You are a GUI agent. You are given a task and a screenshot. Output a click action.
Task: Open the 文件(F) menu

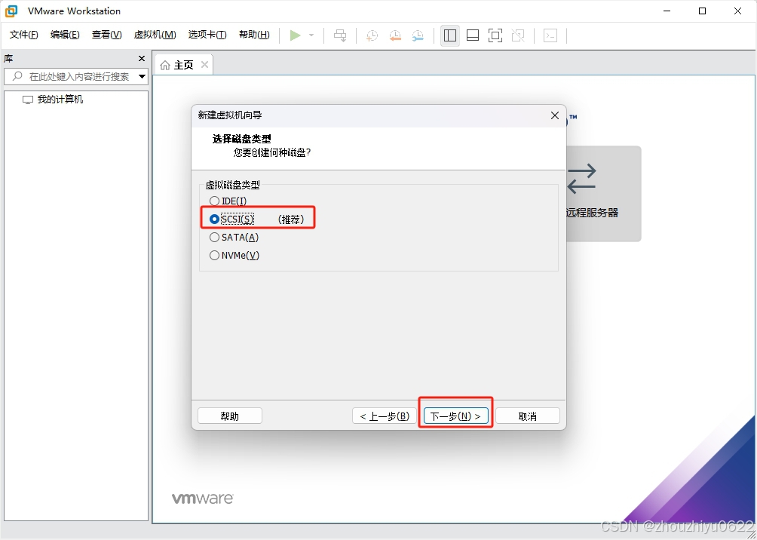click(23, 35)
